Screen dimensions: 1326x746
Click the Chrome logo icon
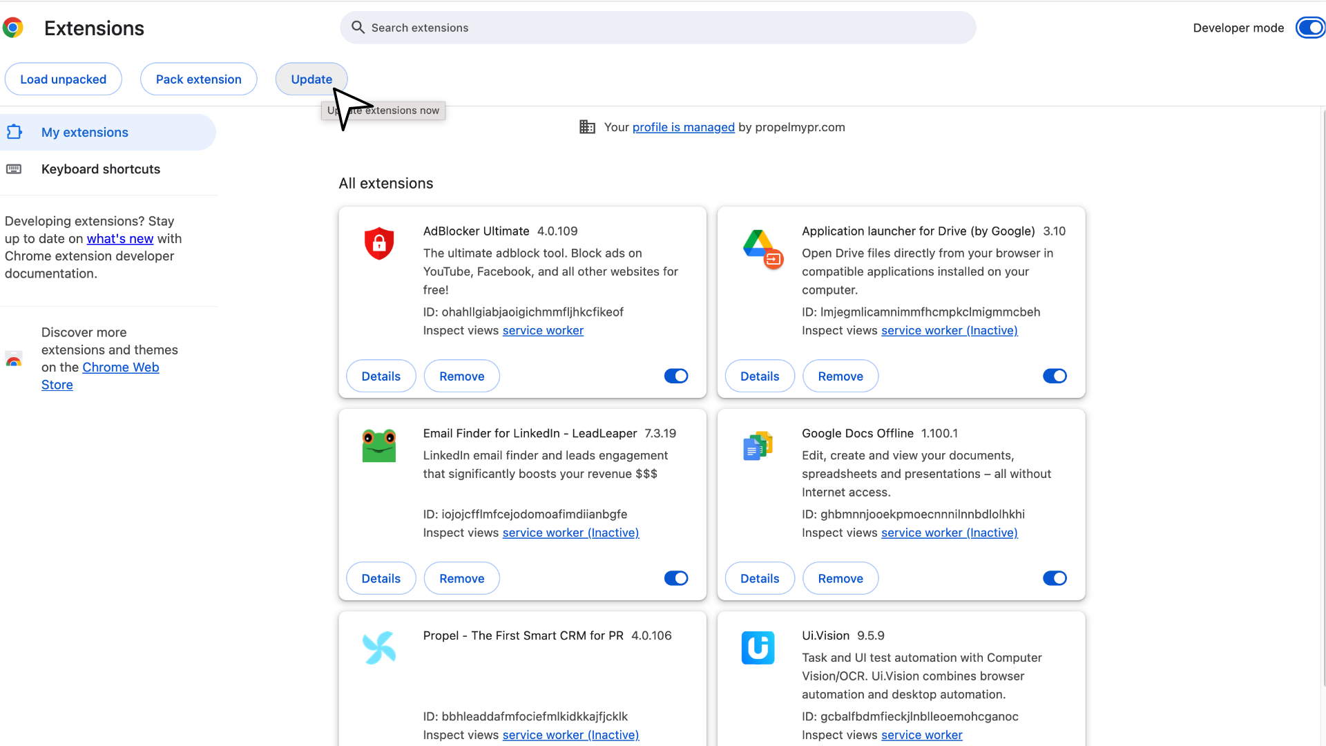[13, 28]
